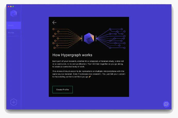Open the chat support bubble
This screenshot has height=118, width=178.
[x=166, y=104]
